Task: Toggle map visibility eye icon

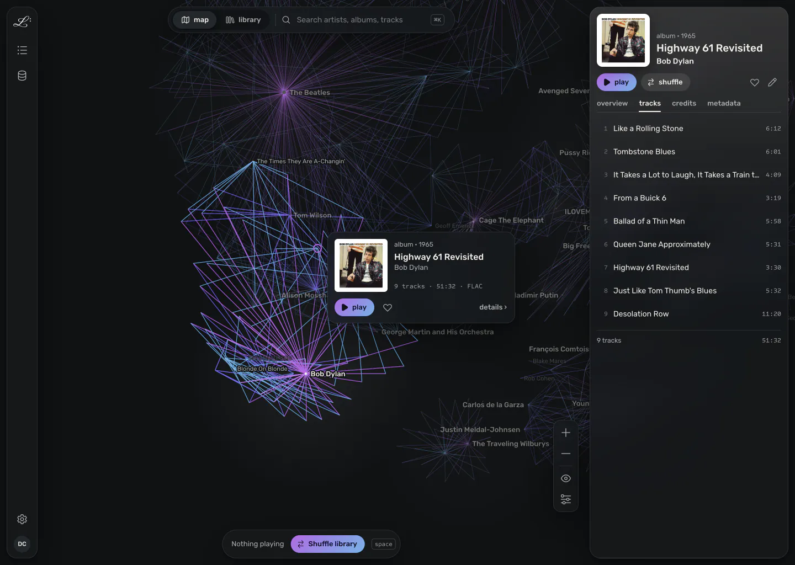Action: tap(566, 478)
